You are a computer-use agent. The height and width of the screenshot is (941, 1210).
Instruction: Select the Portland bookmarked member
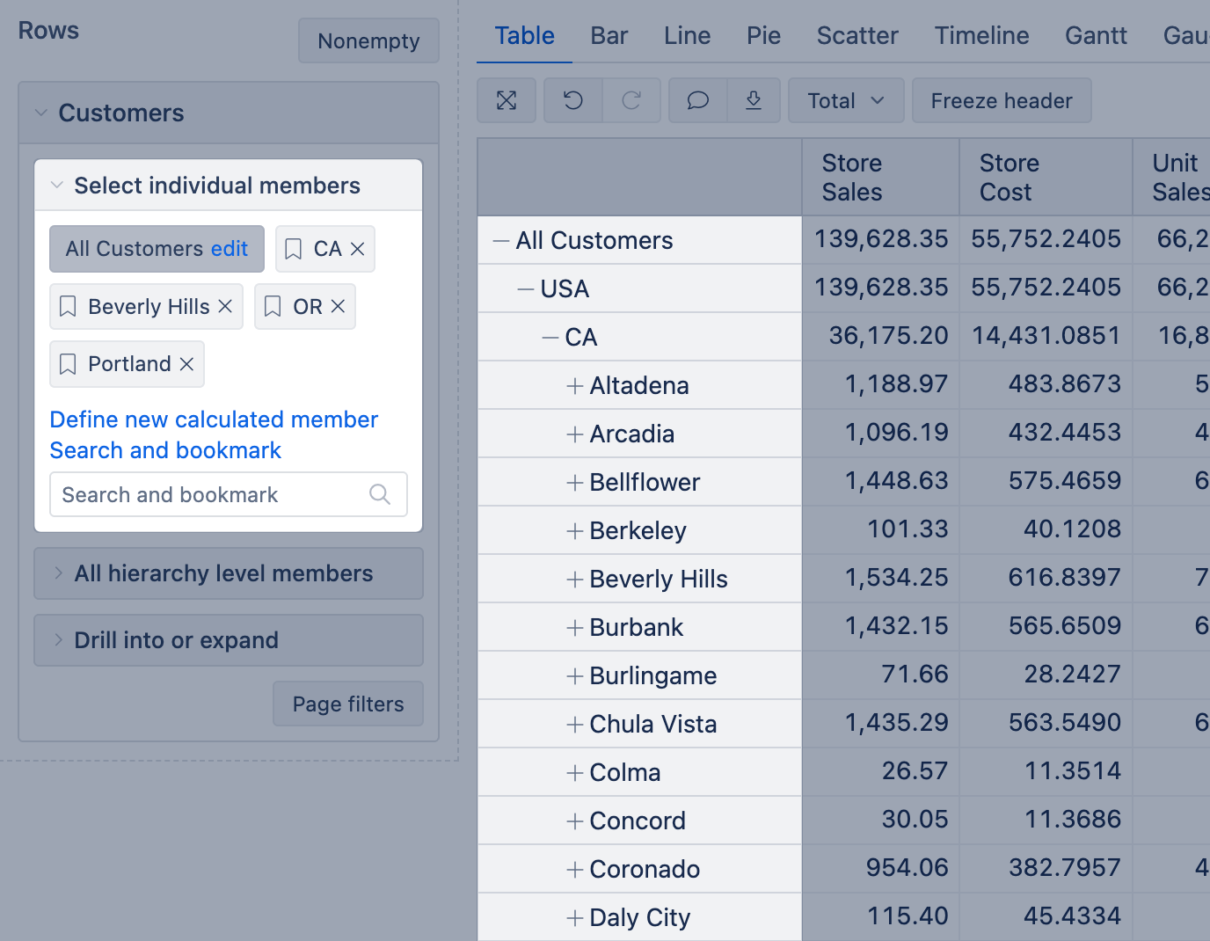pos(128,364)
